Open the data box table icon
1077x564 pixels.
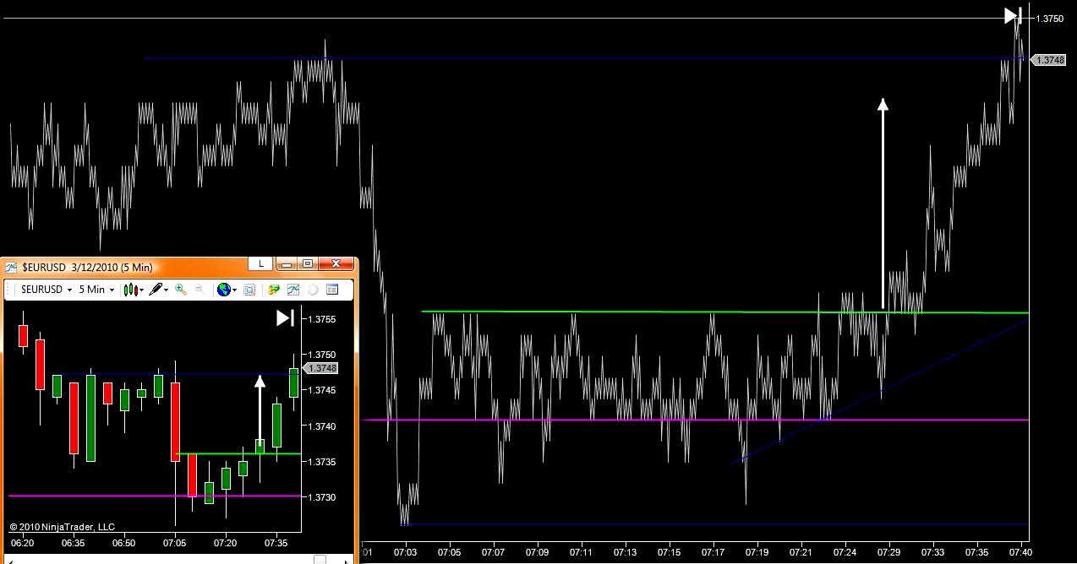[x=332, y=290]
